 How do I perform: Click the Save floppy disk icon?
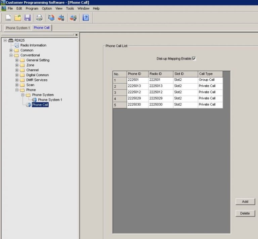pyautogui.click(x=28, y=17)
